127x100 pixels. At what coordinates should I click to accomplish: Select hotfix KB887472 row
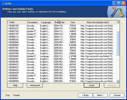(x=62, y=28)
